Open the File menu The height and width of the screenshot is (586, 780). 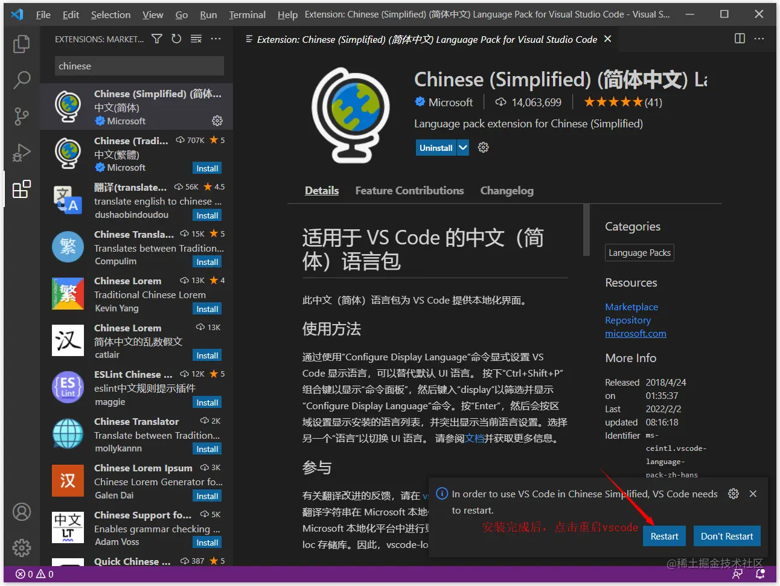click(x=43, y=14)
